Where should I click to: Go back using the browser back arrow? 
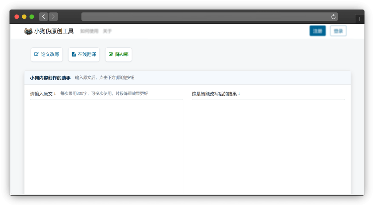click(x=43, y=16)
